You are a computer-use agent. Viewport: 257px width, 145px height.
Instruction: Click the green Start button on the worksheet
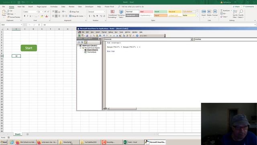coord(29,48)
